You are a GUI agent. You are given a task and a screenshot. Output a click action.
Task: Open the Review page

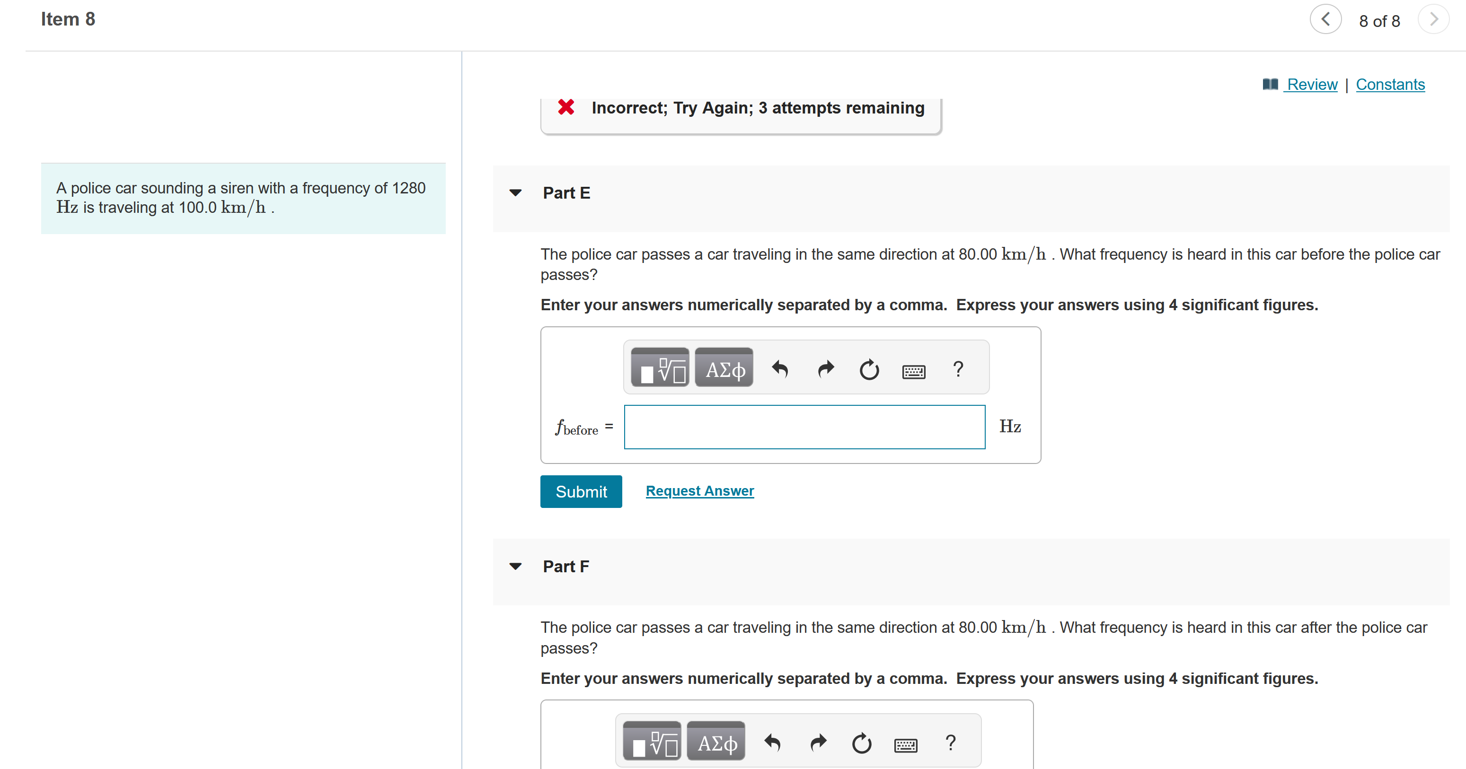pyautogui.click(x=1312, y=84)
